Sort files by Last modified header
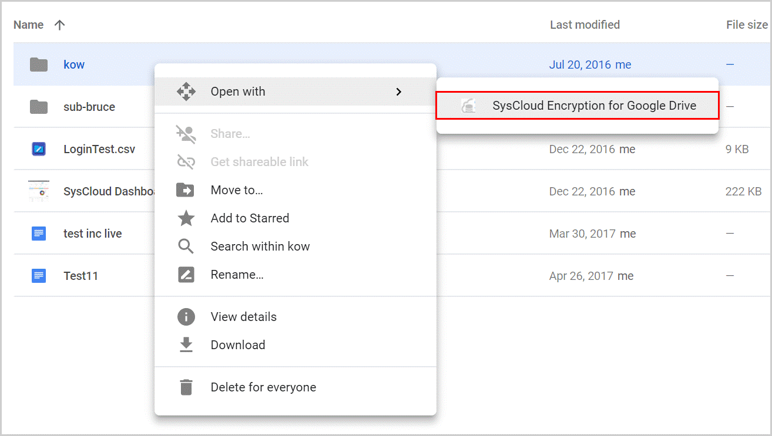Screen dimensions: 772x436 coord(585,25)
